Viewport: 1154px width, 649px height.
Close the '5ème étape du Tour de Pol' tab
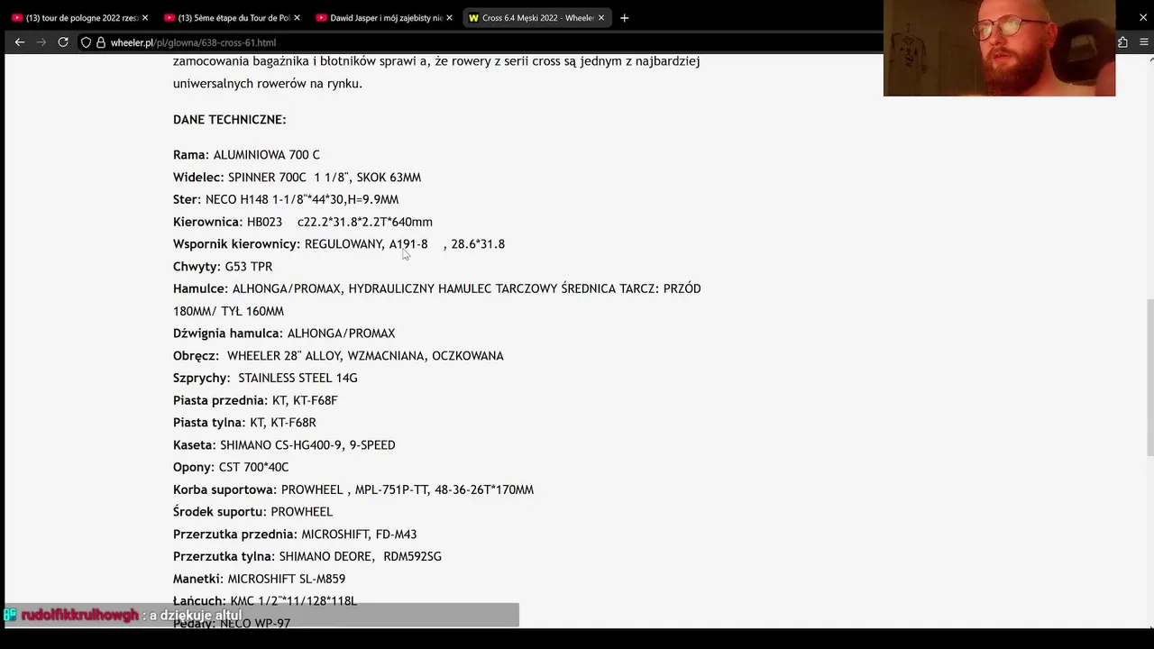coord(297,18)
